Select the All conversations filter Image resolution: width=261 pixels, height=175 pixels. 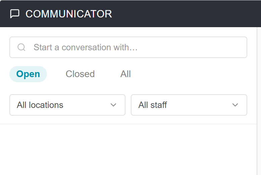[125, 74]
